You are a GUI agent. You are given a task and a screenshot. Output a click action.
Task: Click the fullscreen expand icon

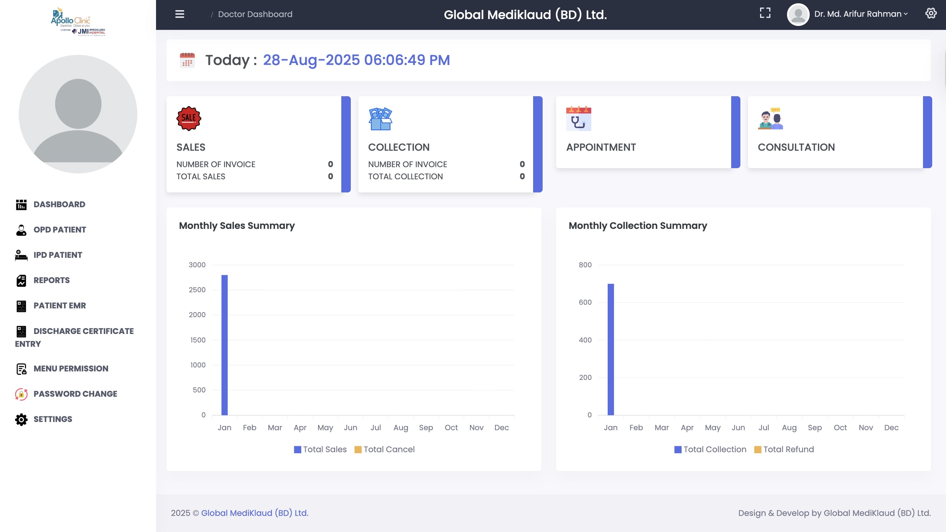tap(765, 13)
